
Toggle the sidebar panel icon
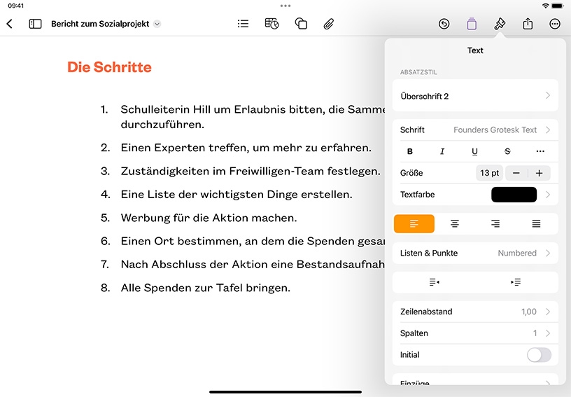[x=35, y=24]
